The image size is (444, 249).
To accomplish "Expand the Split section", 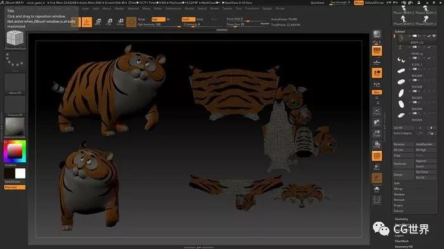I will tap(397, 183).
